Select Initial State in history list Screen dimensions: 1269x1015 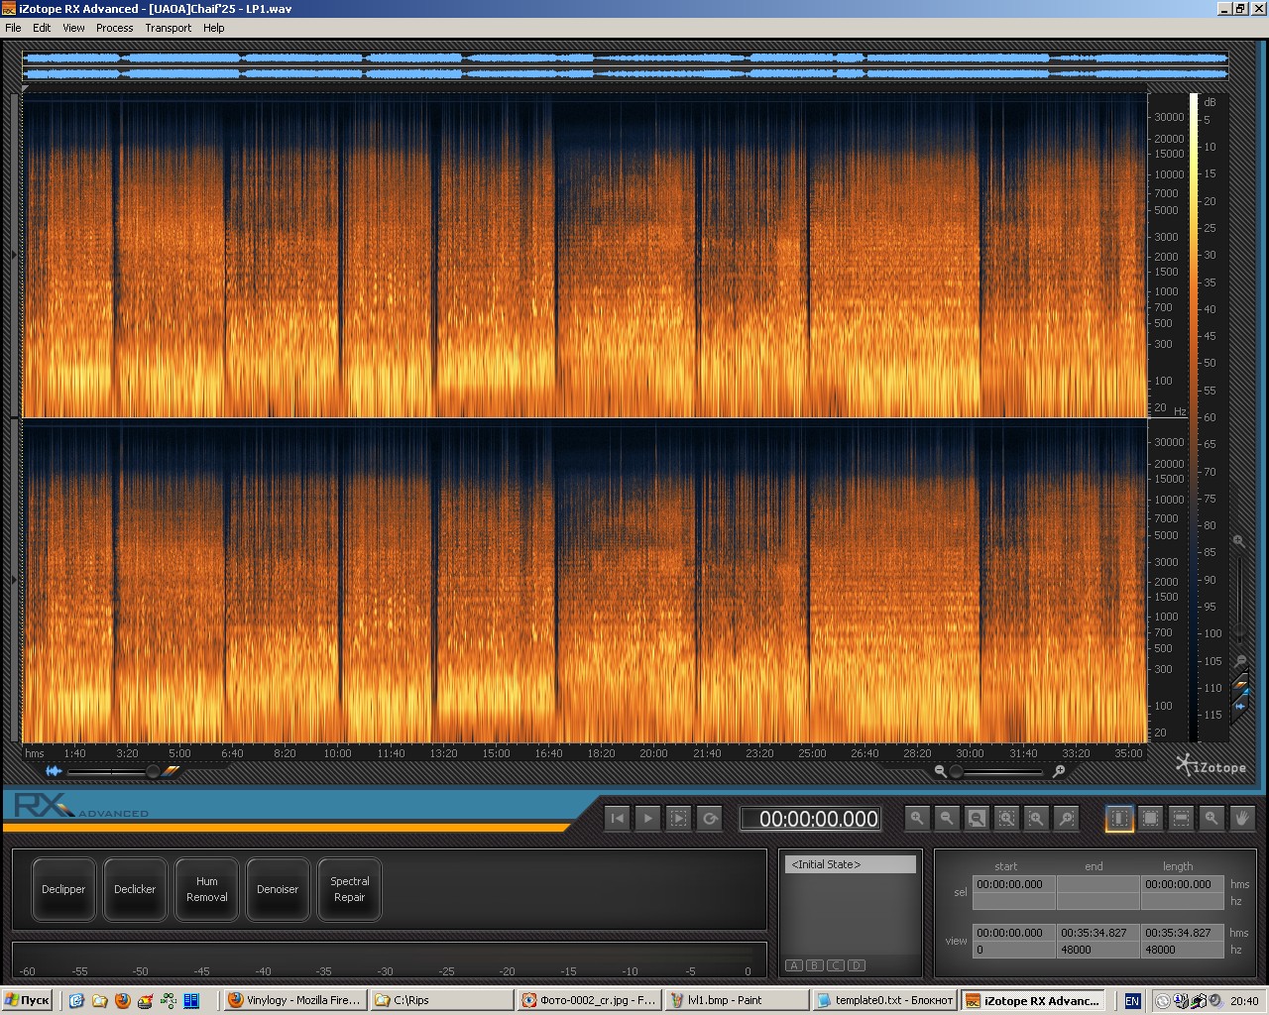pos(851,864)
